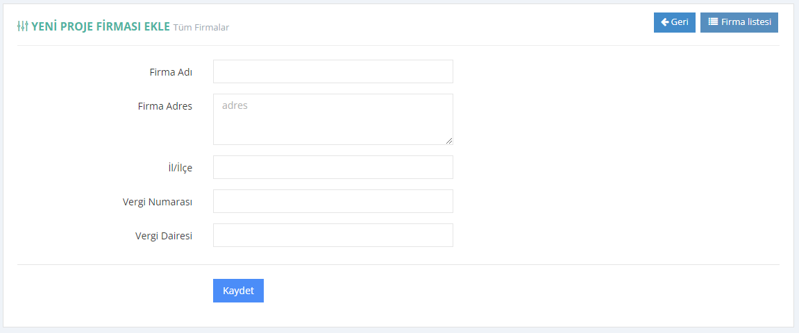Viewport: 799px width, 333px height.
Task: Focus the Vergi Dairesi input field
Action: click(x=333, y=235)
